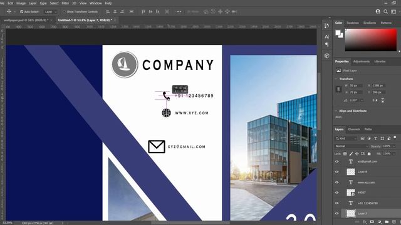401x225 pixels.
Task: Click the X position input field
Action: [x=378, y=86]
